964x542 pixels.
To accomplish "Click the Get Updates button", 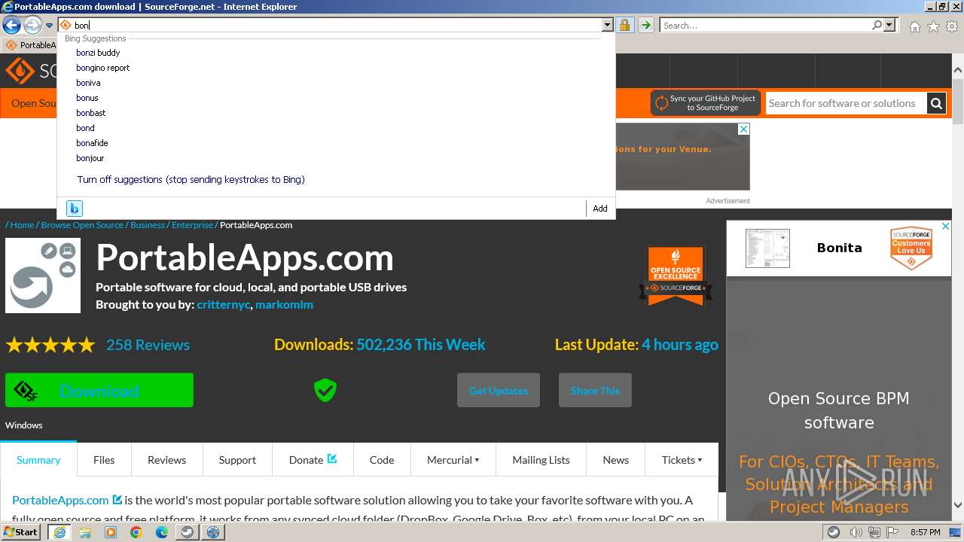I will (x=499, y=391).
